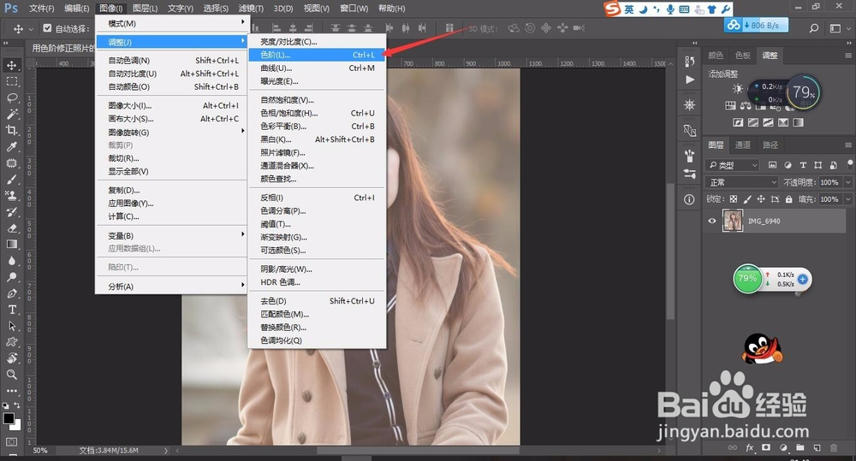Toggle lock position icon

click(x=761, y=199)
